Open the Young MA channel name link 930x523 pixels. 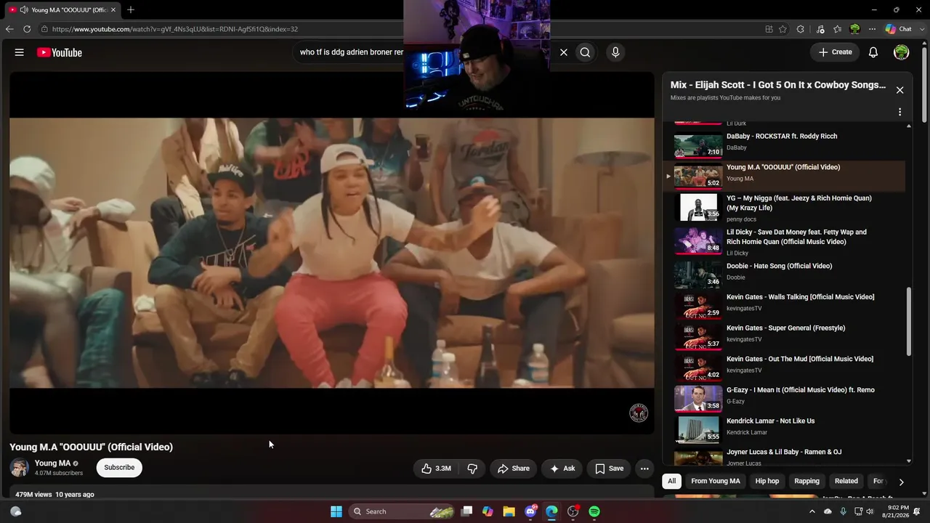(52, 463)
